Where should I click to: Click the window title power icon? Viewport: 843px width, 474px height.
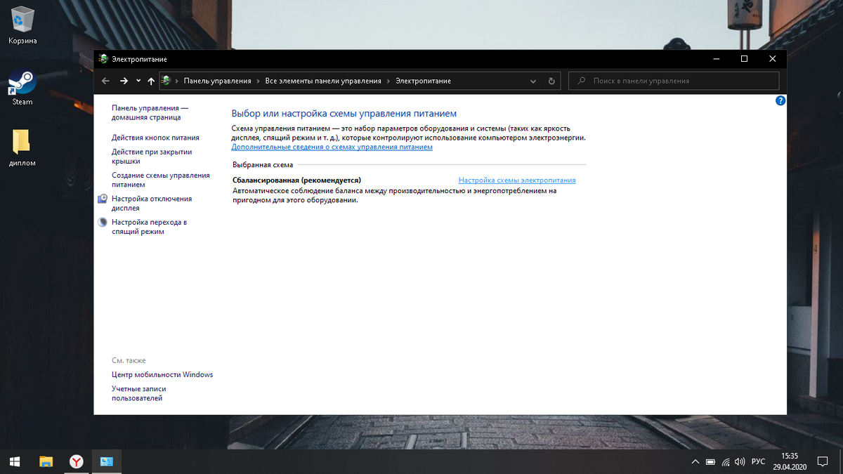click(x=103, y=59)
